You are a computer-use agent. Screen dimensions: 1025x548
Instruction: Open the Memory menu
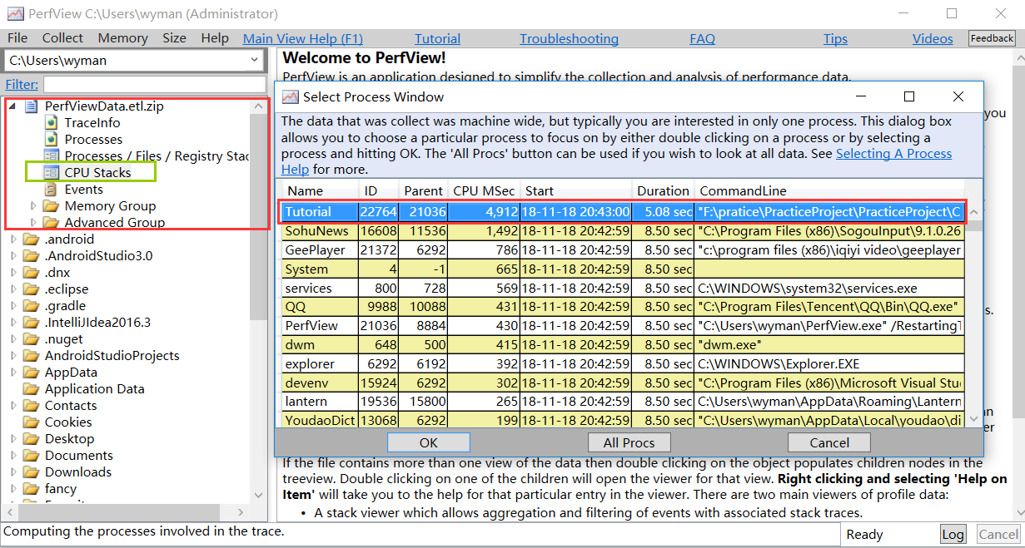122,38
